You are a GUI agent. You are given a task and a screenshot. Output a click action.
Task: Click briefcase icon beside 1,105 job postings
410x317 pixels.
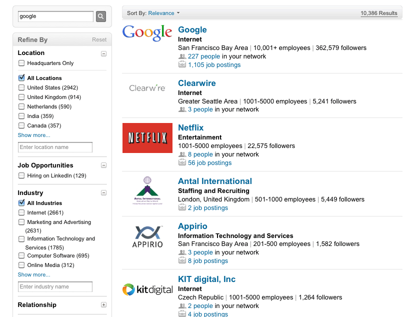(182, 64)
